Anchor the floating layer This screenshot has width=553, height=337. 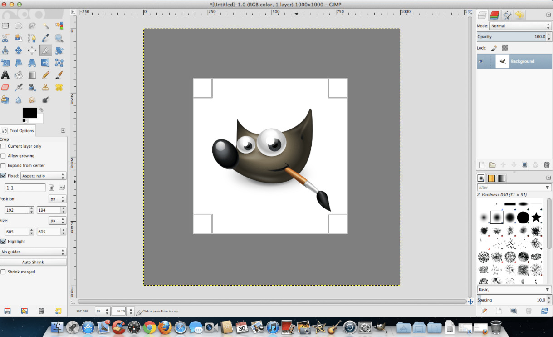coord(535,165)
